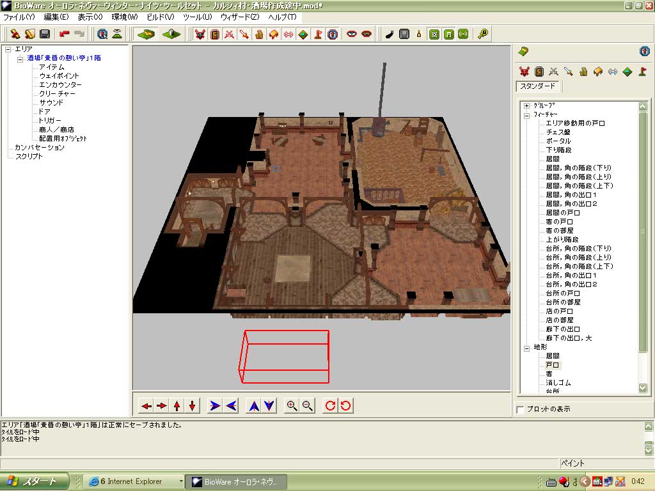The image size is (655, 491).
Task: Open the ウィザード menu
Action: (x=240, y=17)
